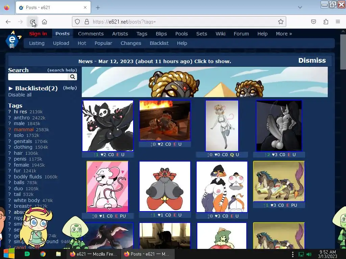Open the Firefox home page icon
This screenshot has height=259, width=346.
pyautogui.click(x=45, y=22)
